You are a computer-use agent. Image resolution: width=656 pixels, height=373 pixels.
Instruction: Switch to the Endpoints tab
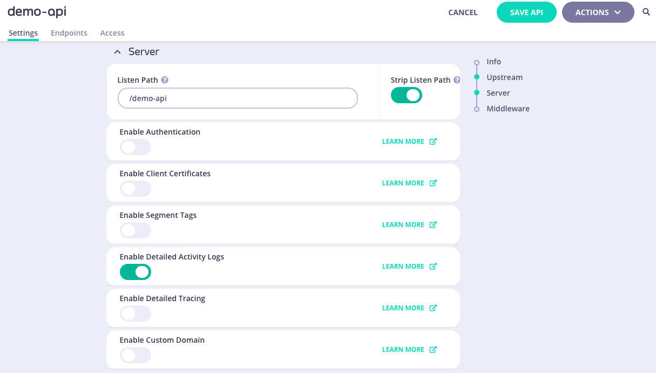[69, 32]
